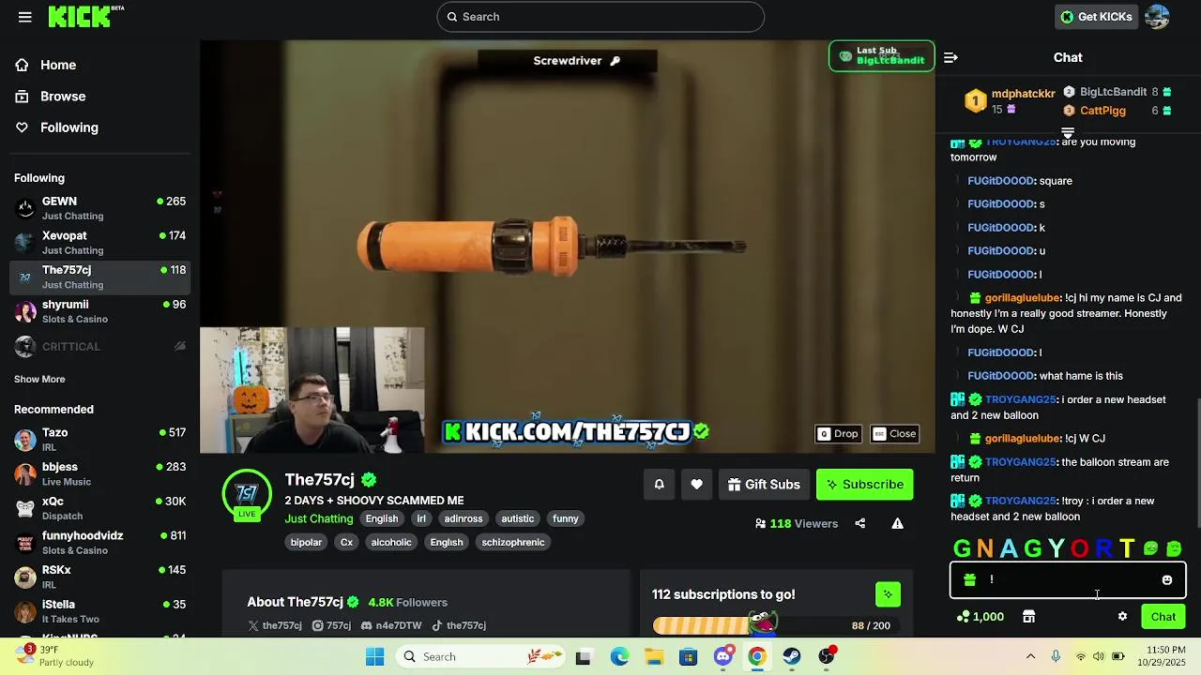This screenshot has height=675, width=1201.
Task: Select shyrumii channel in sidebar
Action: [x=100, y=311]
